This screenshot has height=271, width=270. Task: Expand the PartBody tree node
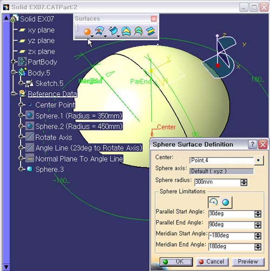13,62
